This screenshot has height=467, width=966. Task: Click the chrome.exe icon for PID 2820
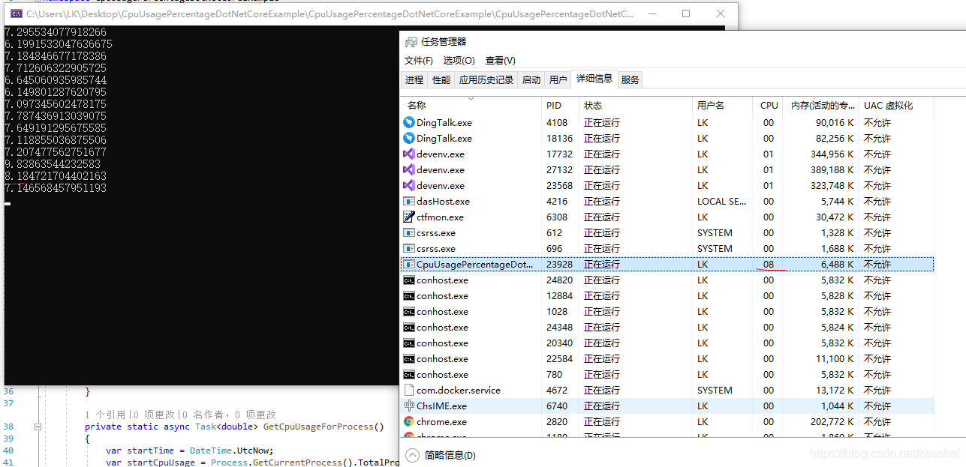point(409,421)
